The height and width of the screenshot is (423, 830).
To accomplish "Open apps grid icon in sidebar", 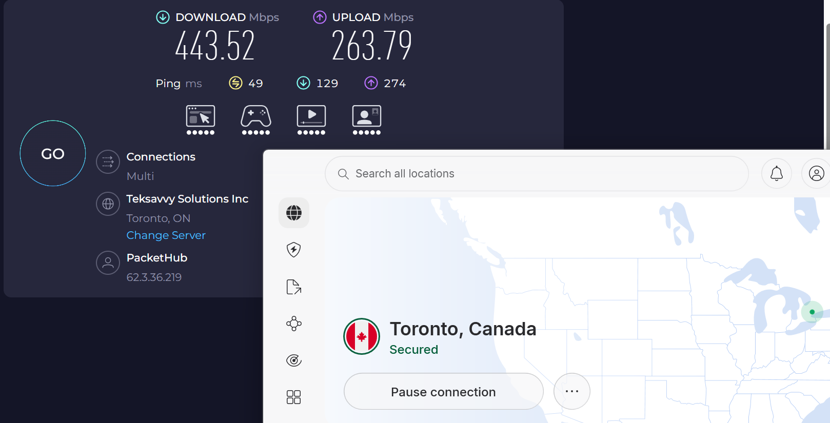I will click(294, 397).
